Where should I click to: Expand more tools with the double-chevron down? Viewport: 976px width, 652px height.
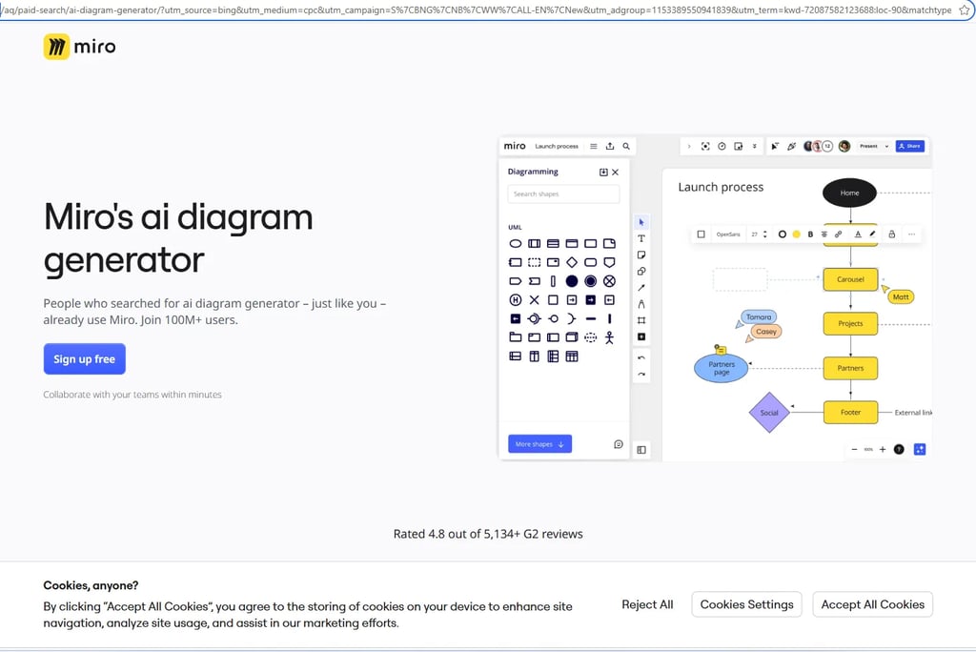click(755, 147)
